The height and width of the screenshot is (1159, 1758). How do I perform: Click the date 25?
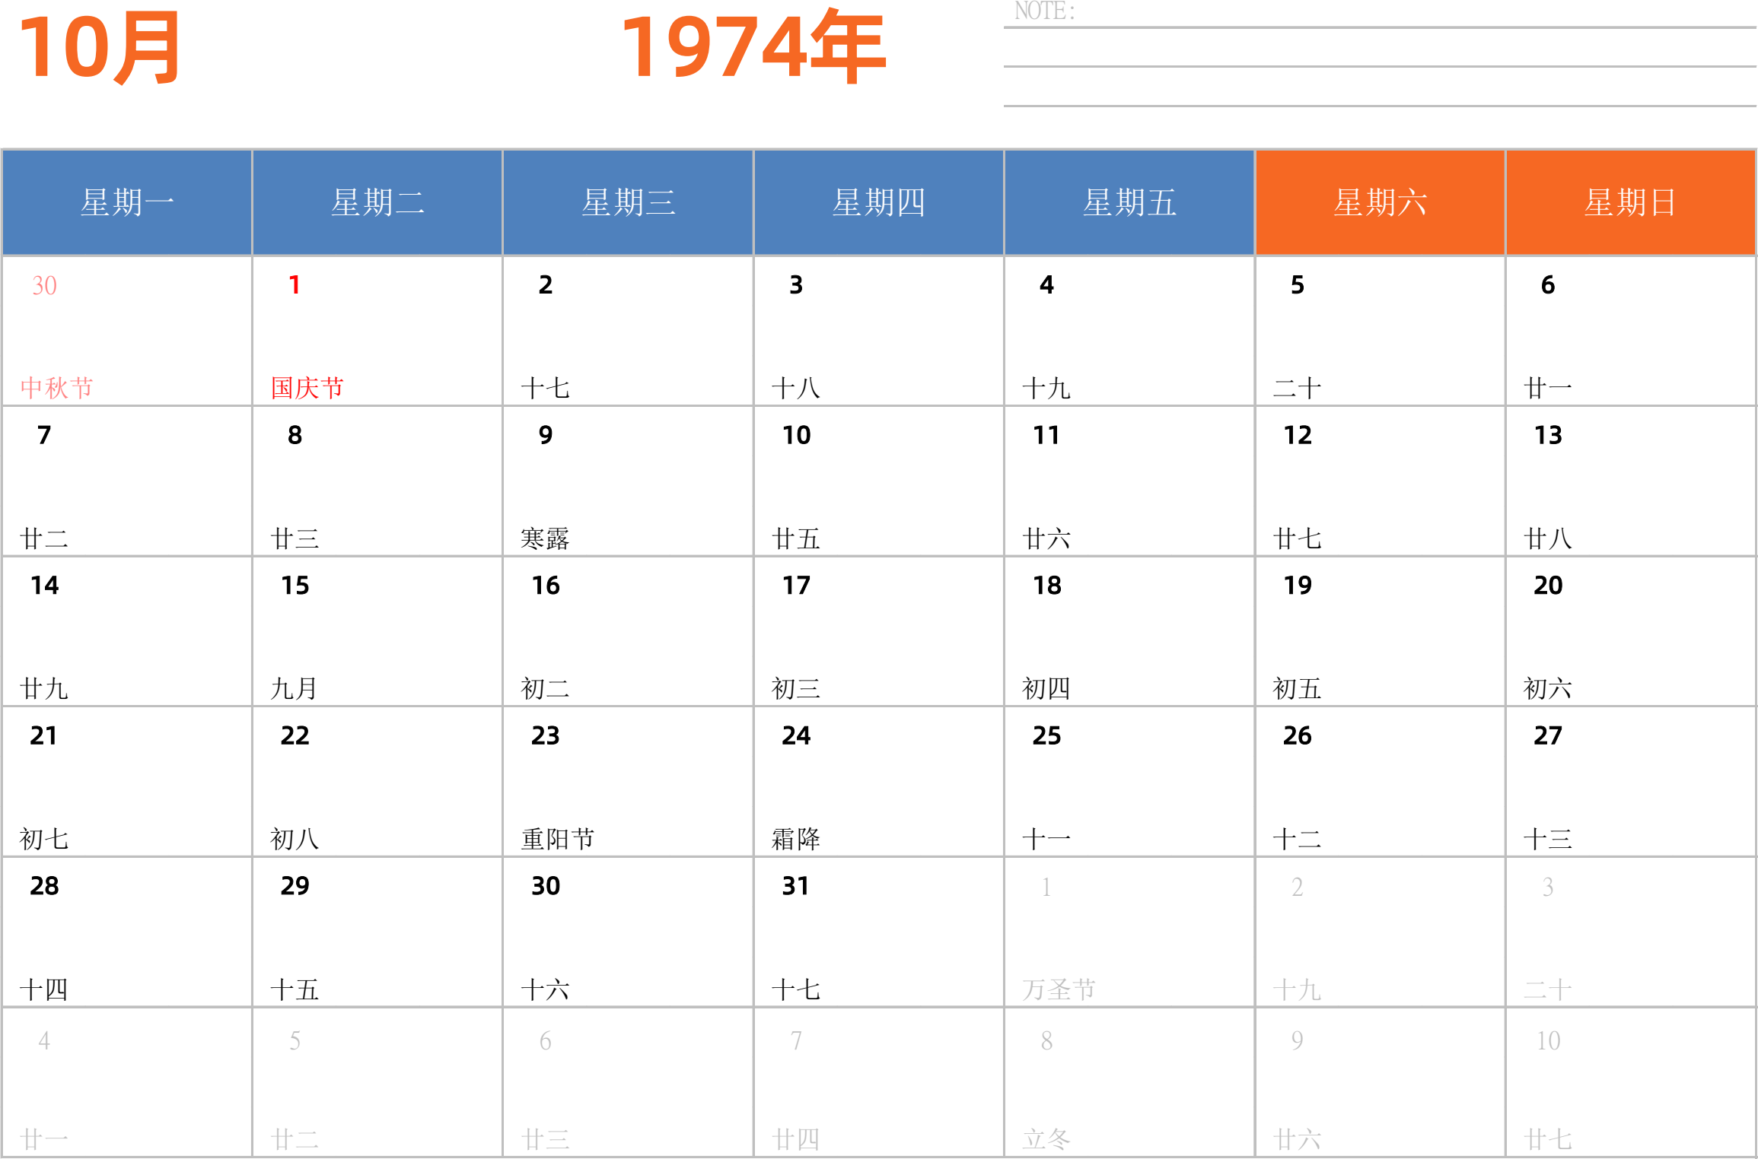(1047, 735)
